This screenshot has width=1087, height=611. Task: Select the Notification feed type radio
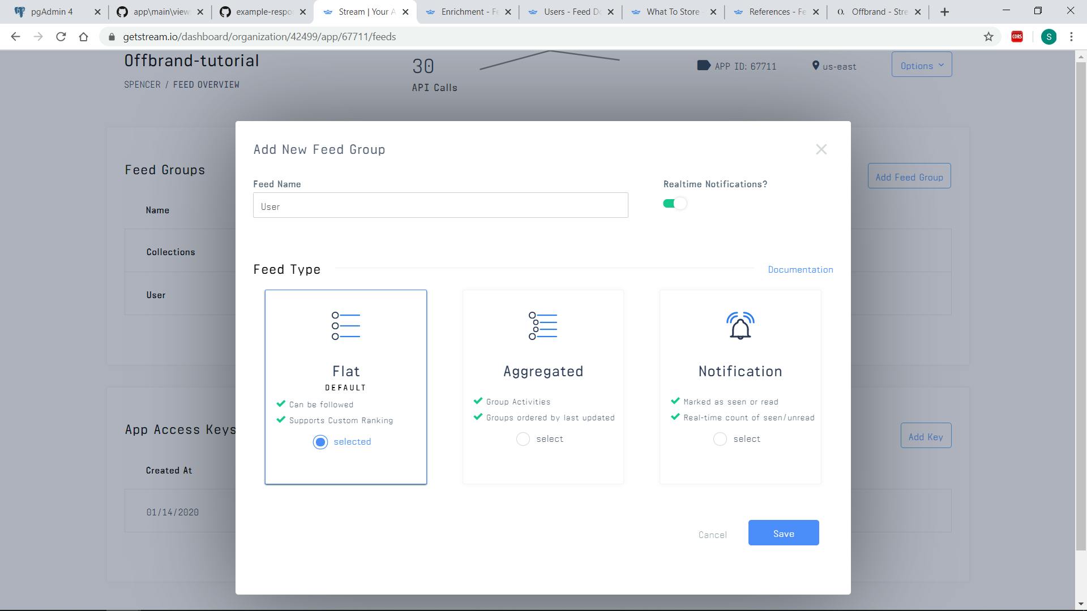click(720, 439)
